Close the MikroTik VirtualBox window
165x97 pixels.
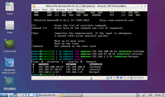(145, 6)
